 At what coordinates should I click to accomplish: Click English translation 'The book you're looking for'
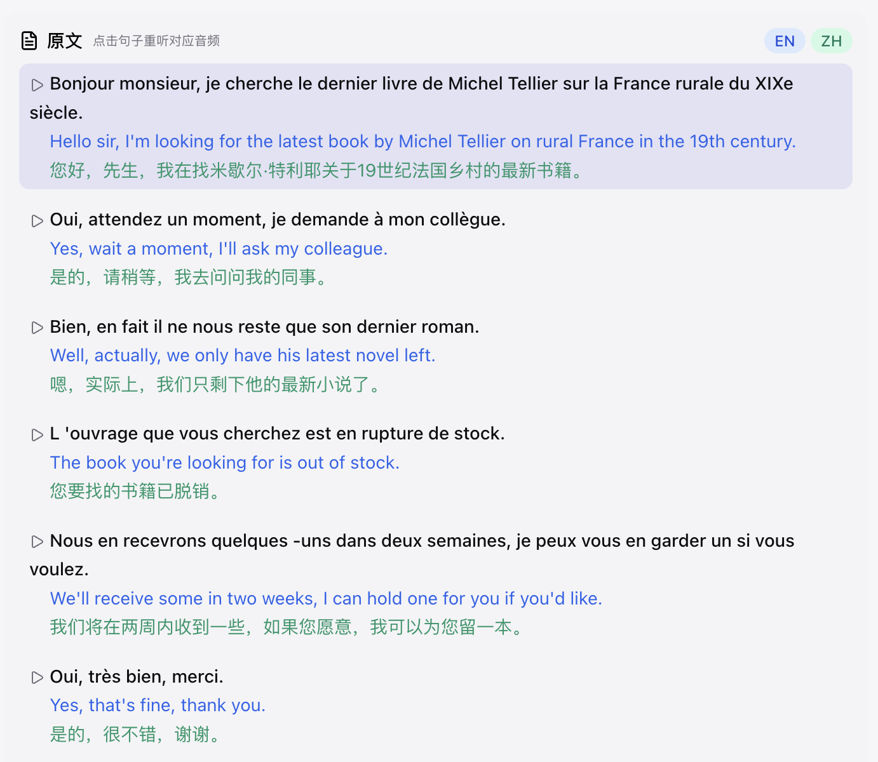[225, 463]
